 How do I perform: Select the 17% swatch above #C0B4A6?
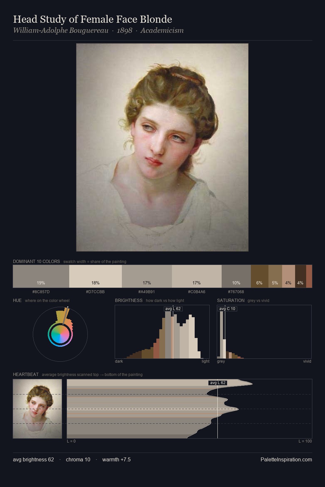click(x=197, y=276)
